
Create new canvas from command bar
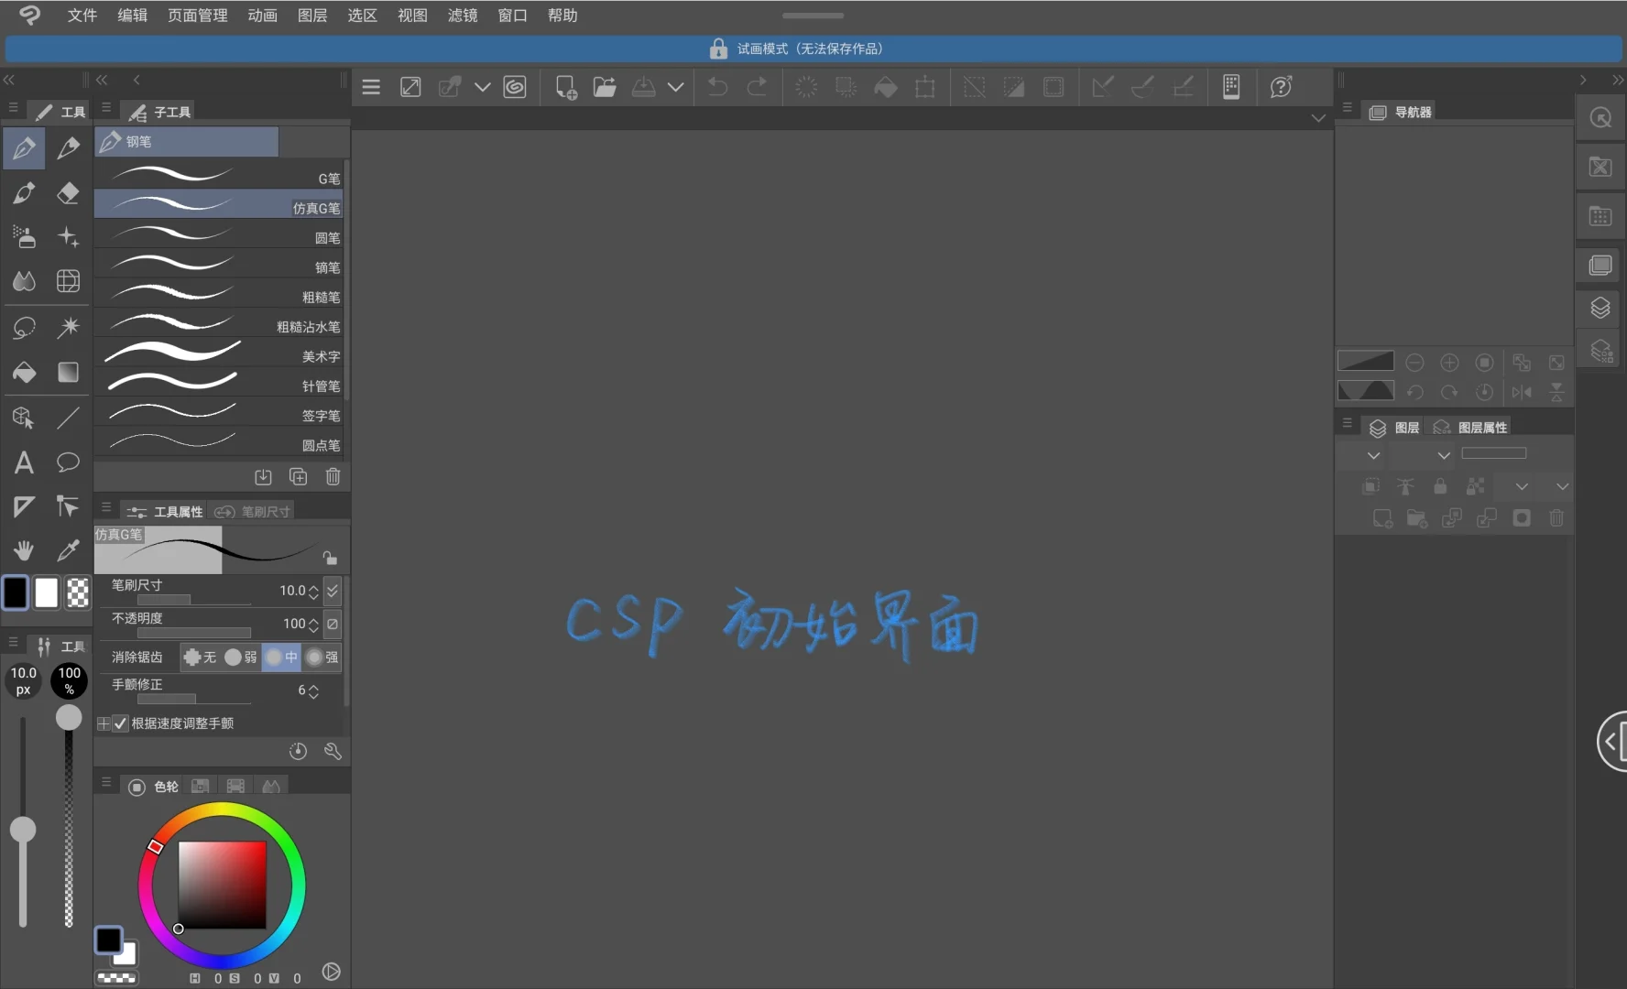point(565,87)
